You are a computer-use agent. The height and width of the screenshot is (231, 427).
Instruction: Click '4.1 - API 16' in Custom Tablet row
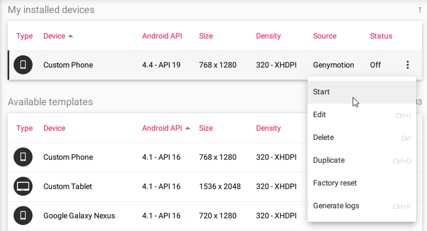point(161,187)
